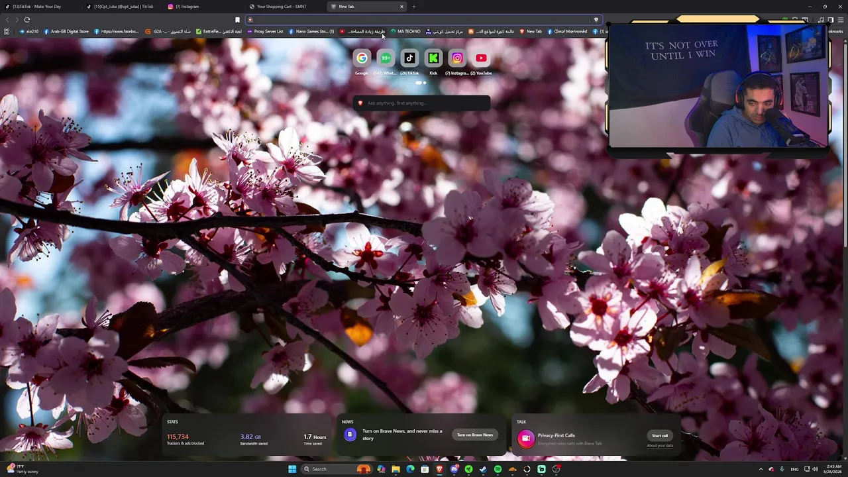This screenshot has width=848, height=477.
Task: Click the browser forward arrow
Action: pyautogui.click(x=17, y=20)
